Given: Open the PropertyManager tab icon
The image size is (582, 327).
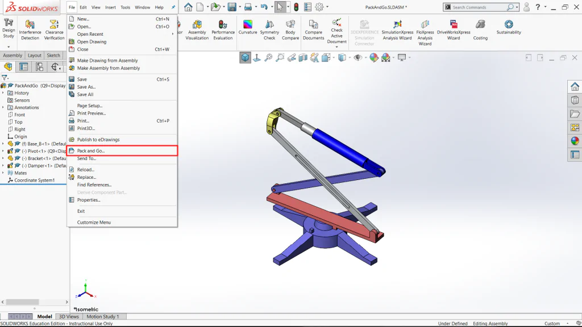Looking at the screenshot, I should coord(24,67).
